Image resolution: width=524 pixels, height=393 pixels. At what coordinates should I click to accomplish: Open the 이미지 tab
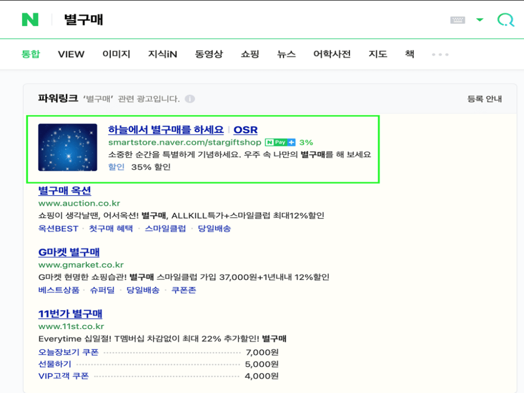pyautogui.click(x=116, y=54)
